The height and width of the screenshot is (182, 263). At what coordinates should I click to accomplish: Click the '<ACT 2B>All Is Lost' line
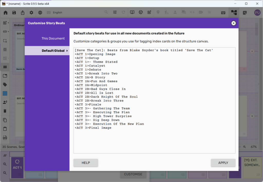[x=94, y=93]
